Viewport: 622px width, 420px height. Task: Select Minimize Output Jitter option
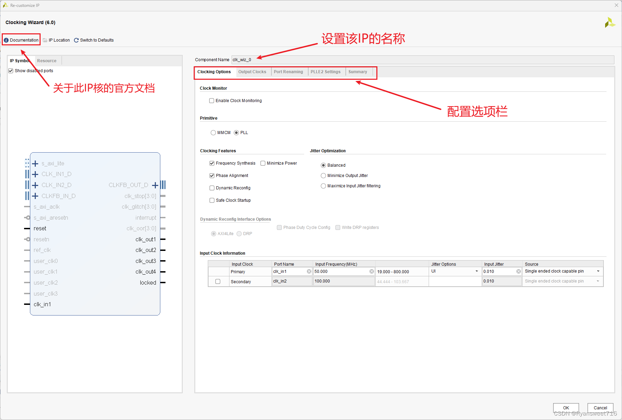[323, 176]
